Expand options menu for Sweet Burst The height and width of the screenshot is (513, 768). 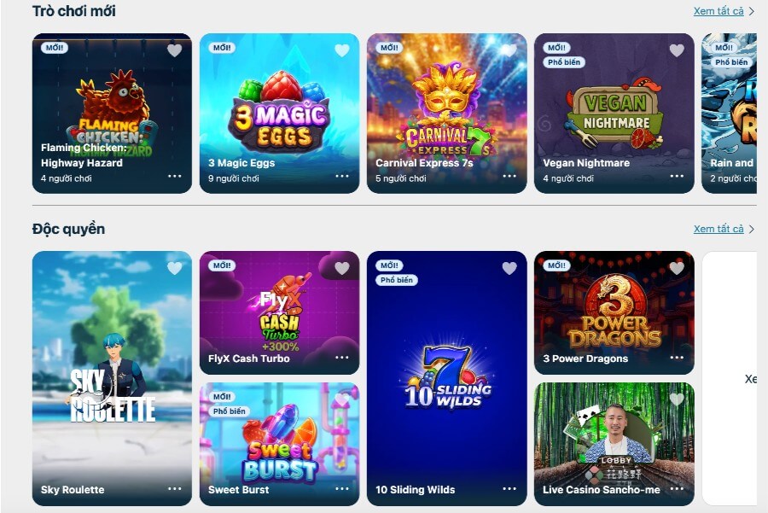click(342, 488)
